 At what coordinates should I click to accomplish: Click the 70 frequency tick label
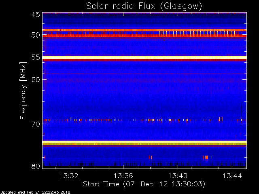36,124
